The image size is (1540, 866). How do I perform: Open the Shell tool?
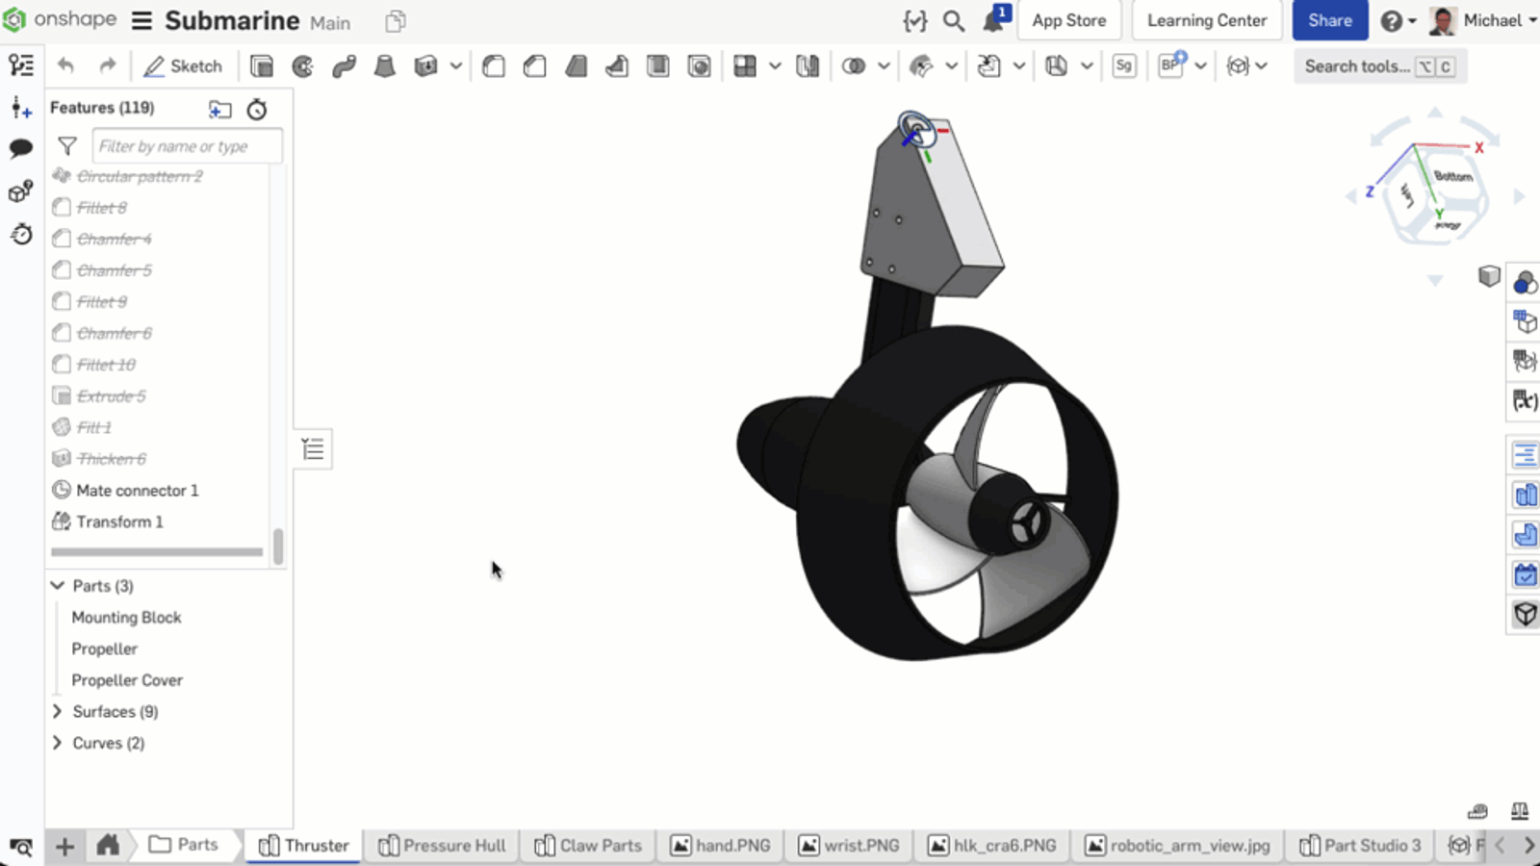pyautogui.click(x=657, y=65)
